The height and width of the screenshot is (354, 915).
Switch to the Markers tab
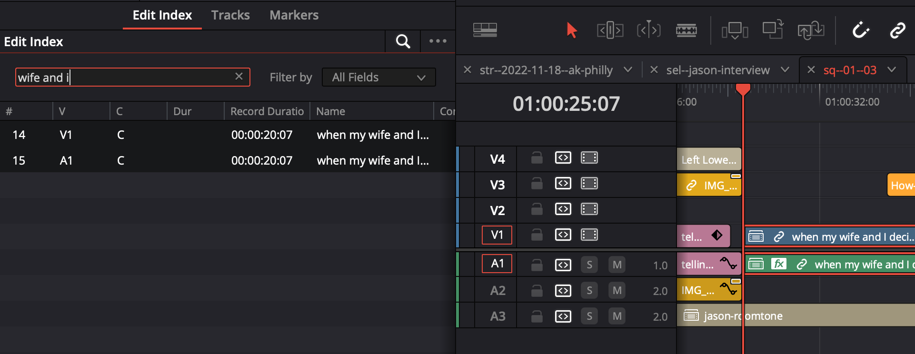click(293, 15)
